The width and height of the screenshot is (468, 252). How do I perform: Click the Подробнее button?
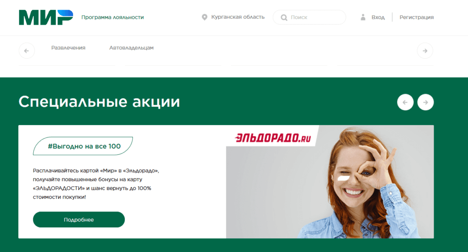tap(79, 220)
